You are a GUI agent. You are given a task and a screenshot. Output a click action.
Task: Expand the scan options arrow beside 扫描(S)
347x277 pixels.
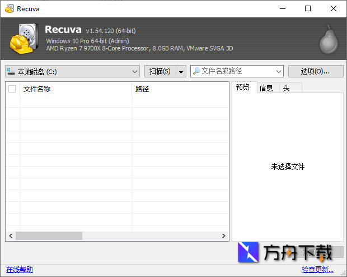(181, 71)
